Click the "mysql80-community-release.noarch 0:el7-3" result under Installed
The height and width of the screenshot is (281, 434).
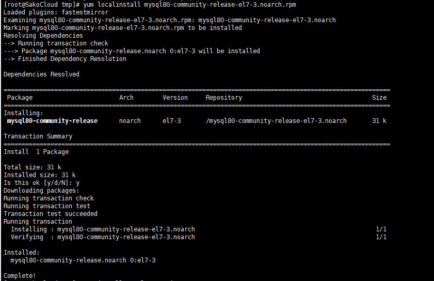83,260
